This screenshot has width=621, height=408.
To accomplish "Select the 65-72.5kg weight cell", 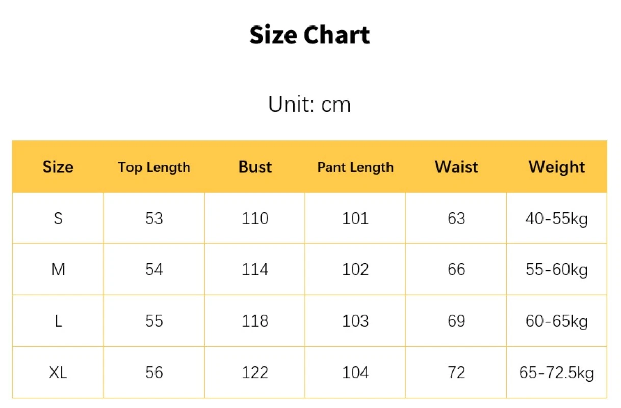I will pos(557,372).
